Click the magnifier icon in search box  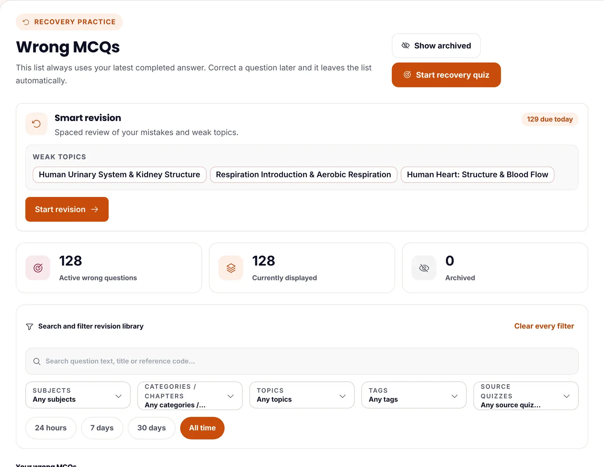(37, 361)
